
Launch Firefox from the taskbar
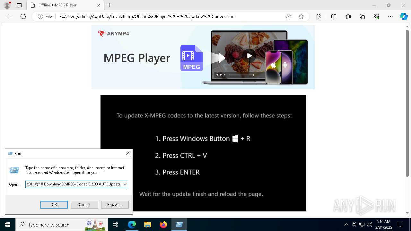click(163, 225)
